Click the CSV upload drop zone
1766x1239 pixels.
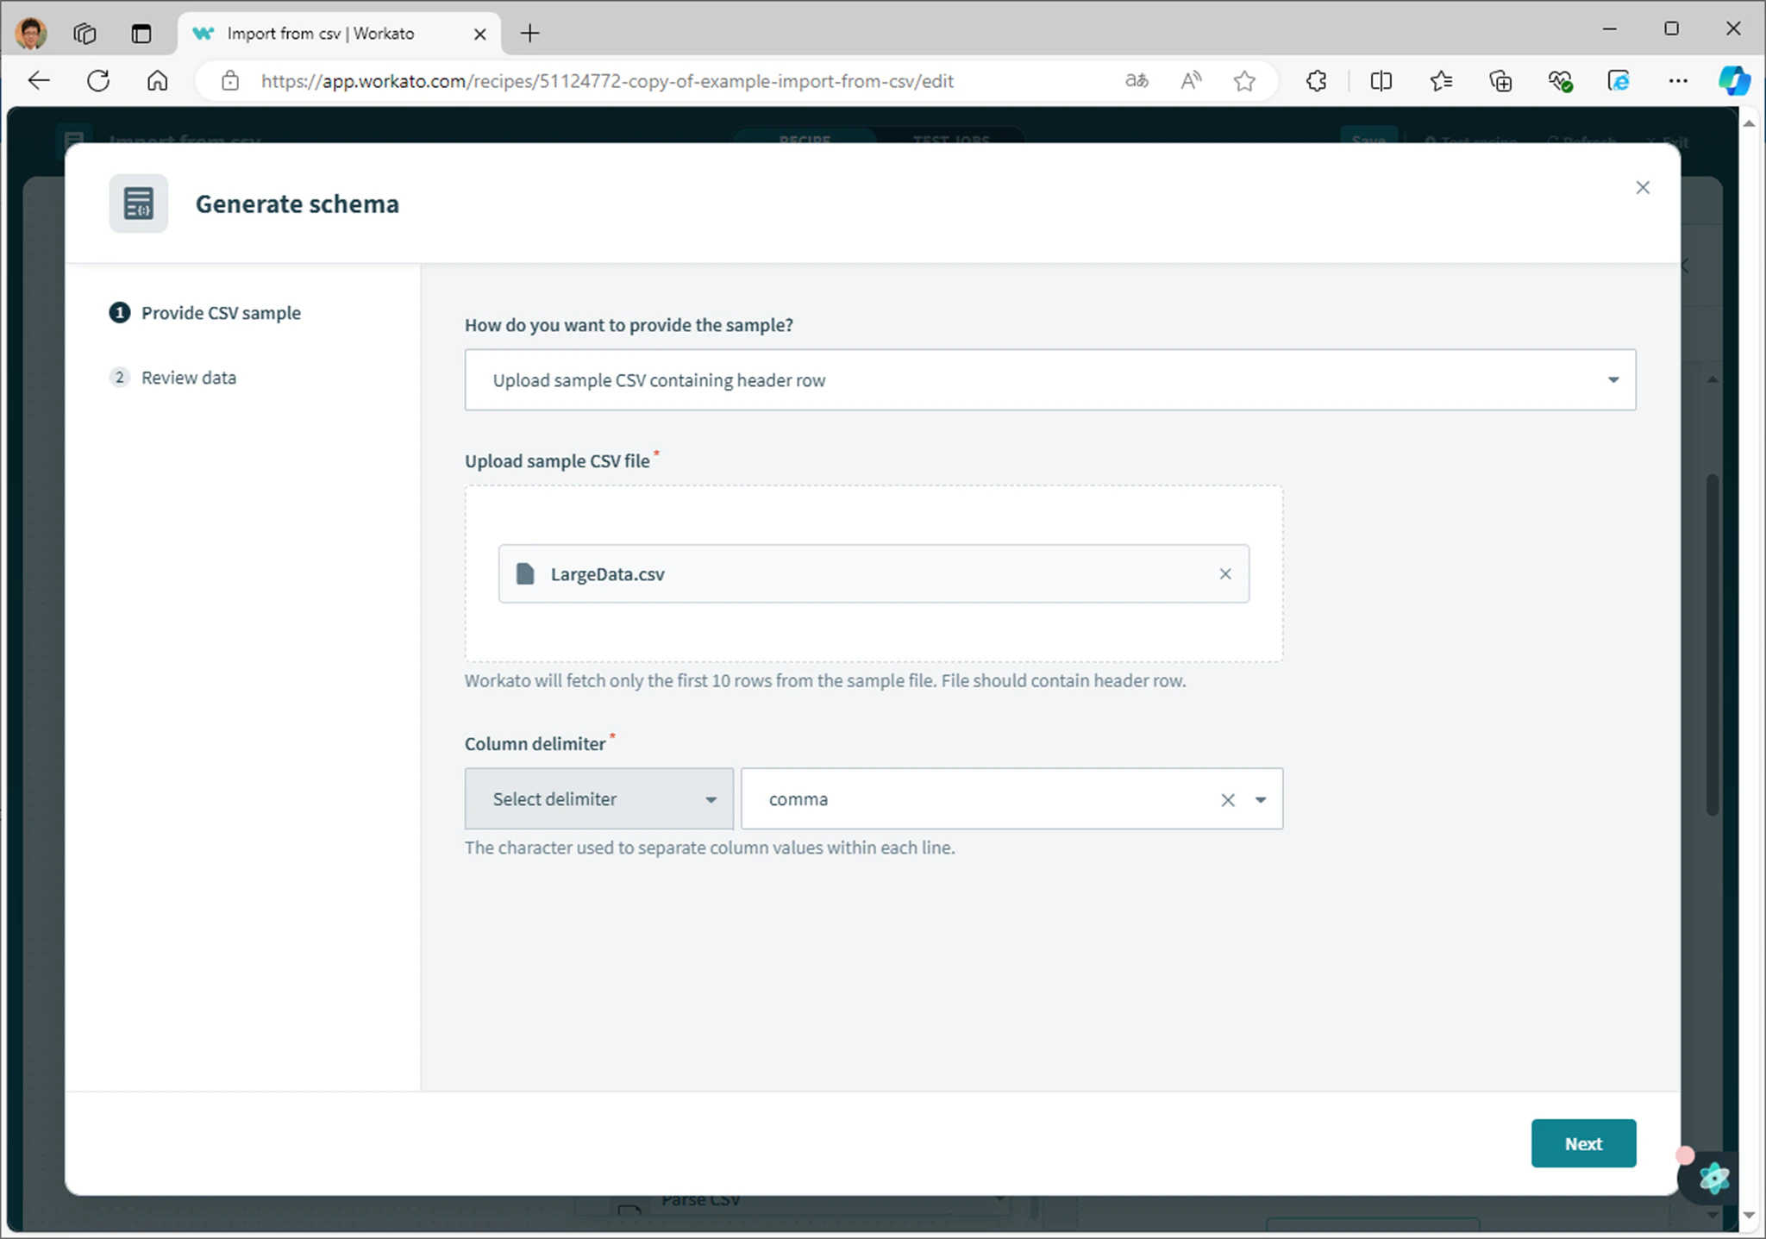coord(874,573)
